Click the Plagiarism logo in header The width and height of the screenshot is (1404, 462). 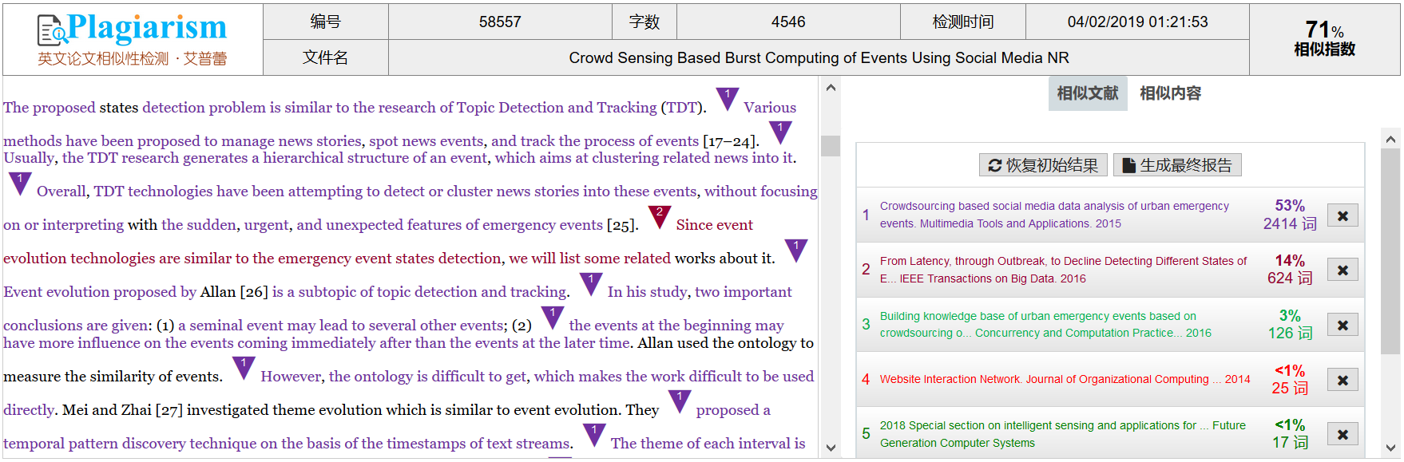[x=133, y=39]
